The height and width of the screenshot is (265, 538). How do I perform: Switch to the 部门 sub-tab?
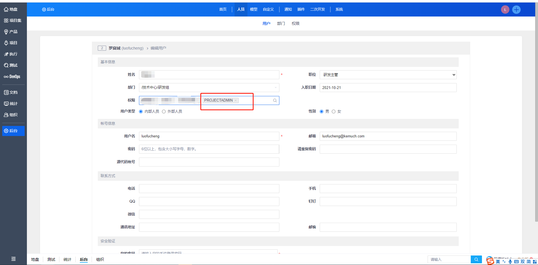pos(281,24)
